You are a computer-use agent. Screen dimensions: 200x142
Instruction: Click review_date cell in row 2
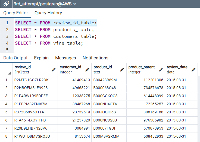(x=181, y=88)
